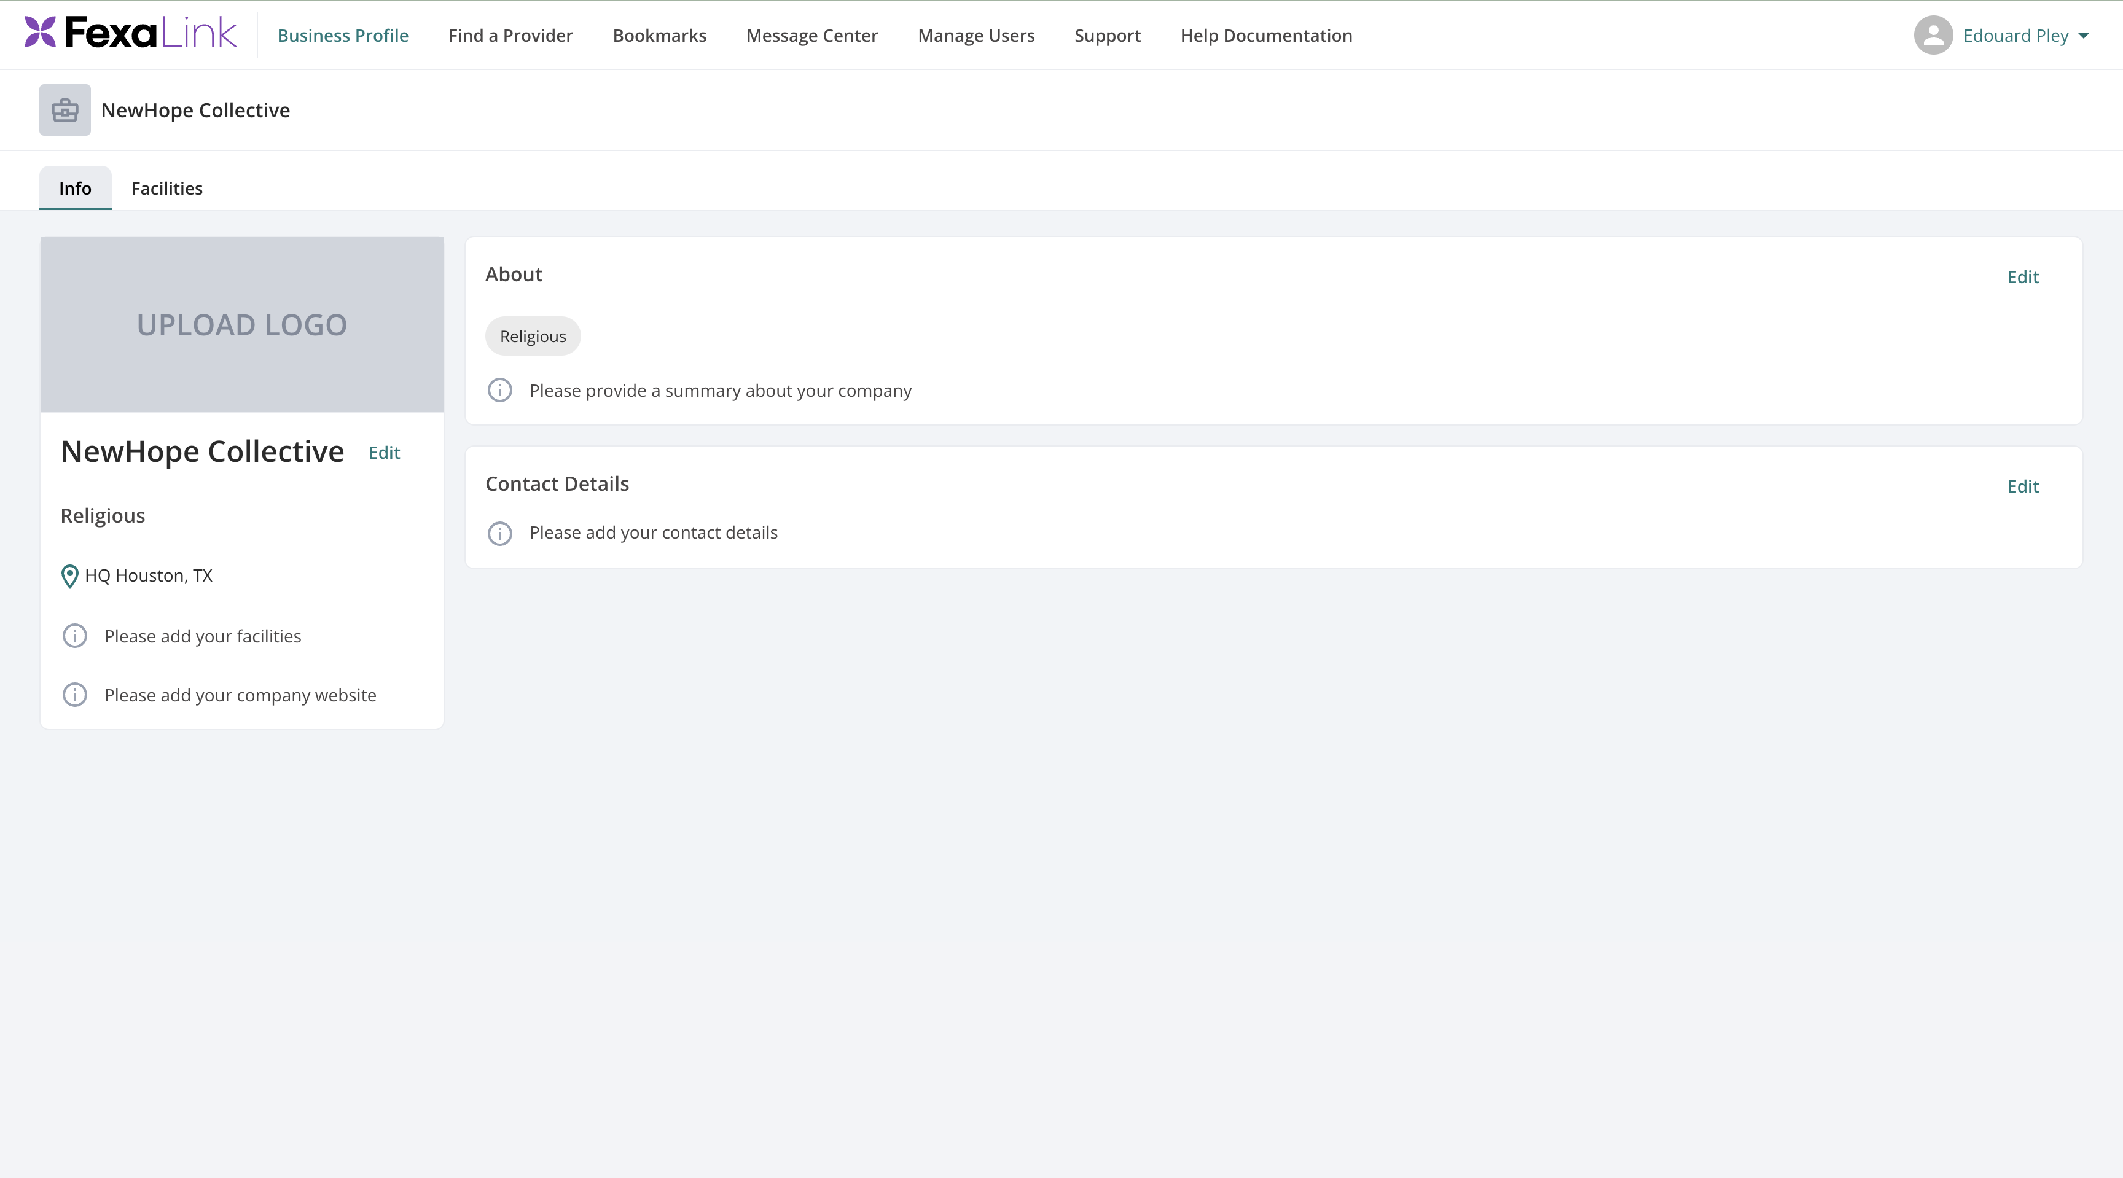Screen dimensions: 2123x1178
Task: Click the Contact Details heading
Action: [x=557, y=483]
